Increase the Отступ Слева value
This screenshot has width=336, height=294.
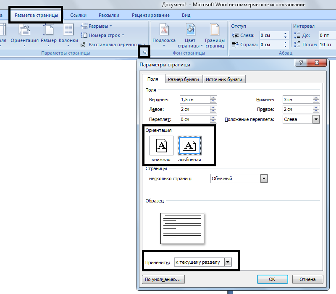tap(285, 34)
